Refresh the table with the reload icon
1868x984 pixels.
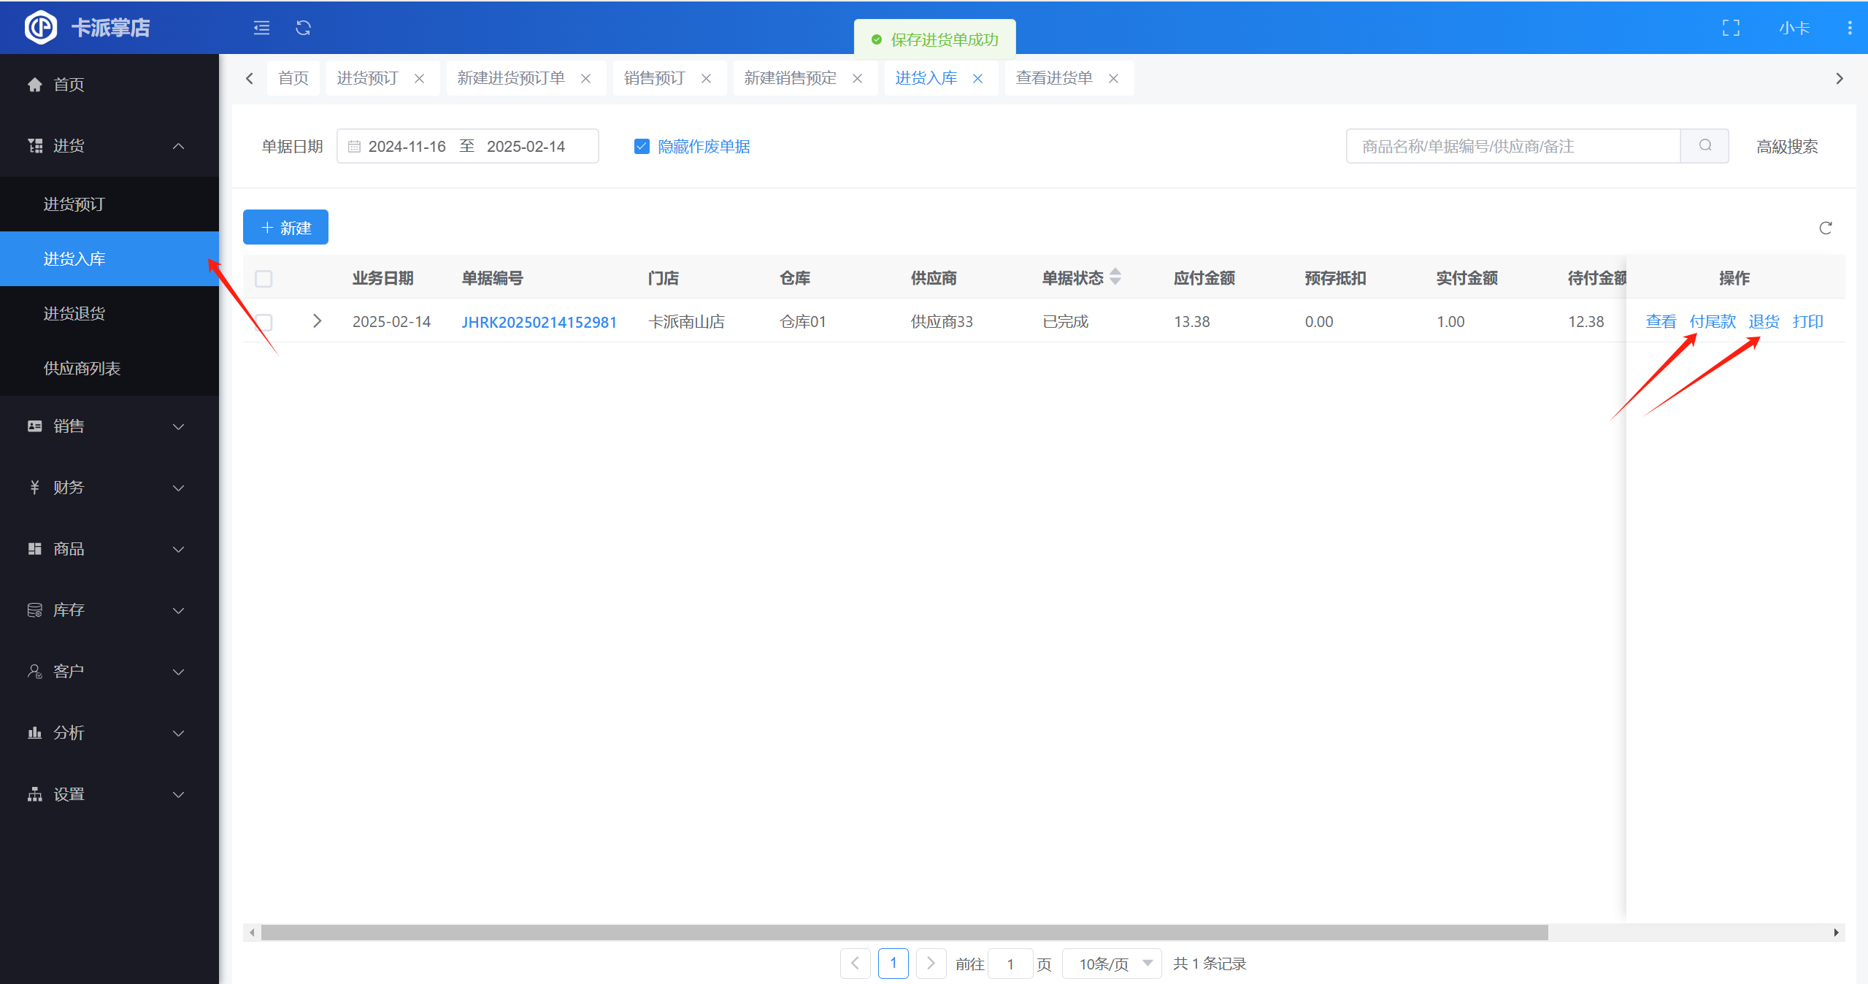(x=1825, y=228)
